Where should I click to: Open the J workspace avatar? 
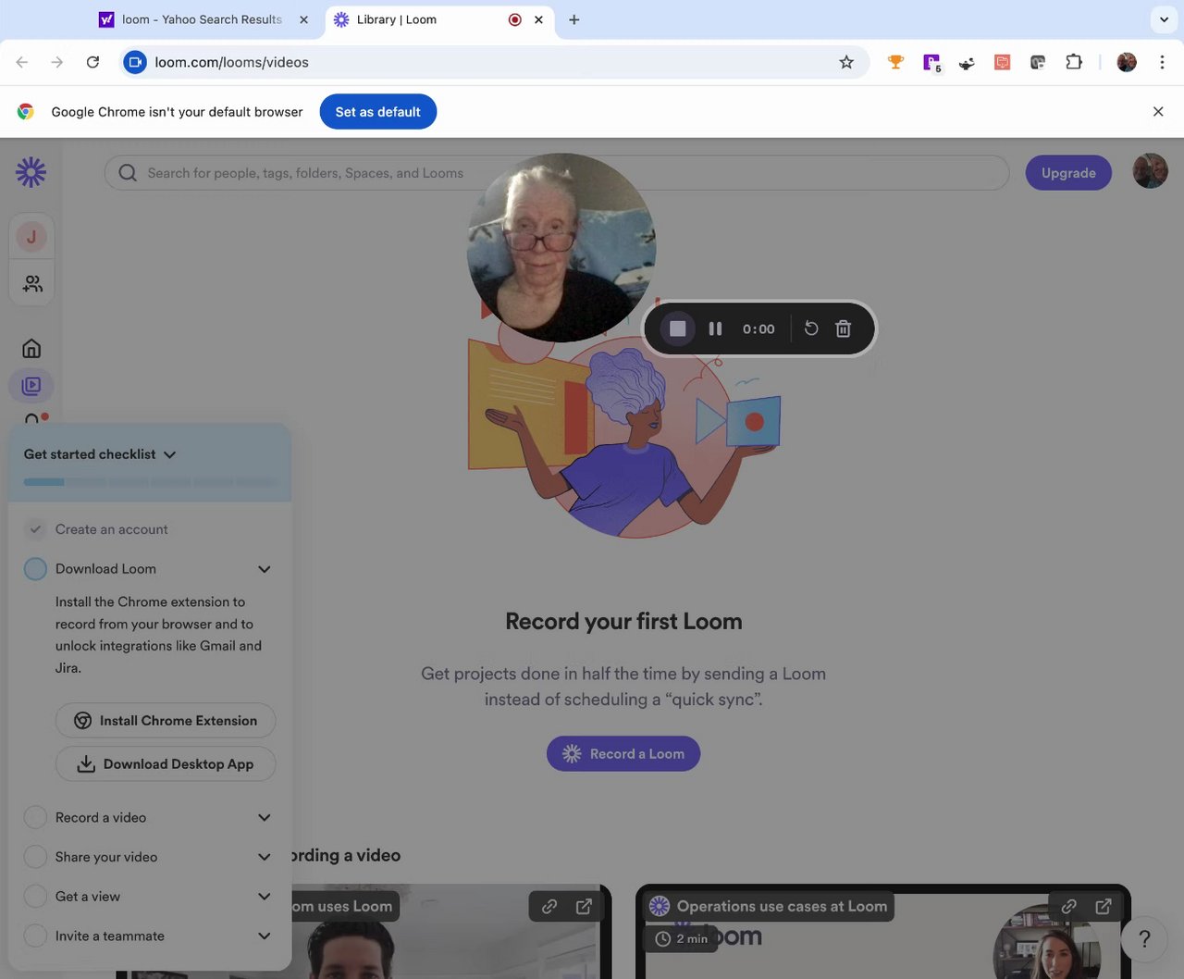31,237
